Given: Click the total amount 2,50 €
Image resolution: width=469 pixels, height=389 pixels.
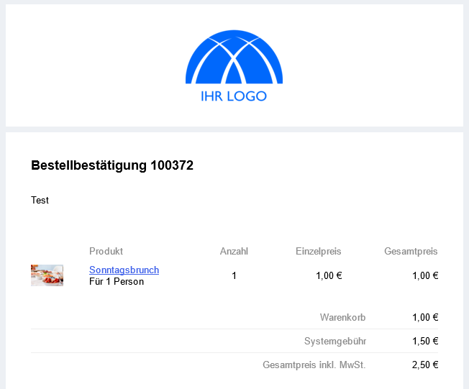Looking at the screenshot, I should 424,365.
